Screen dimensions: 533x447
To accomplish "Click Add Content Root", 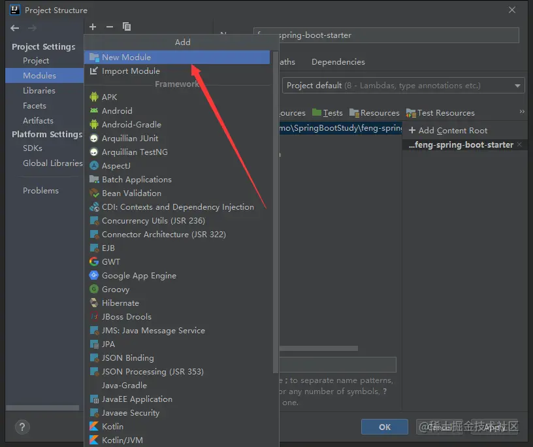I will pos(448,131).
